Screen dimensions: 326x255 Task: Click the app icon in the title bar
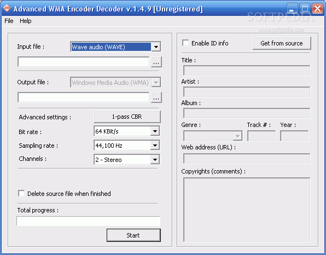[7, 8]
